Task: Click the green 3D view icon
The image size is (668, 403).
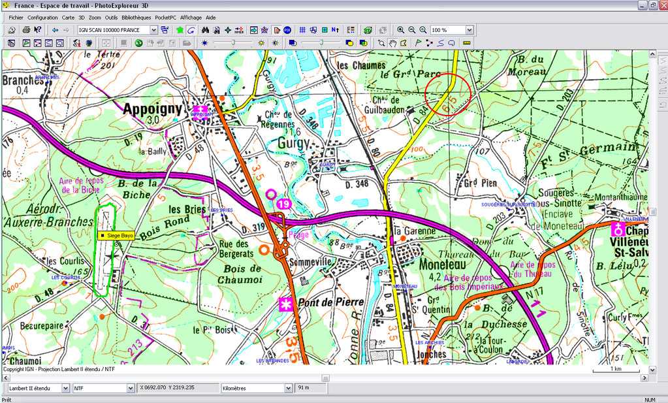Action: [368, 30]
